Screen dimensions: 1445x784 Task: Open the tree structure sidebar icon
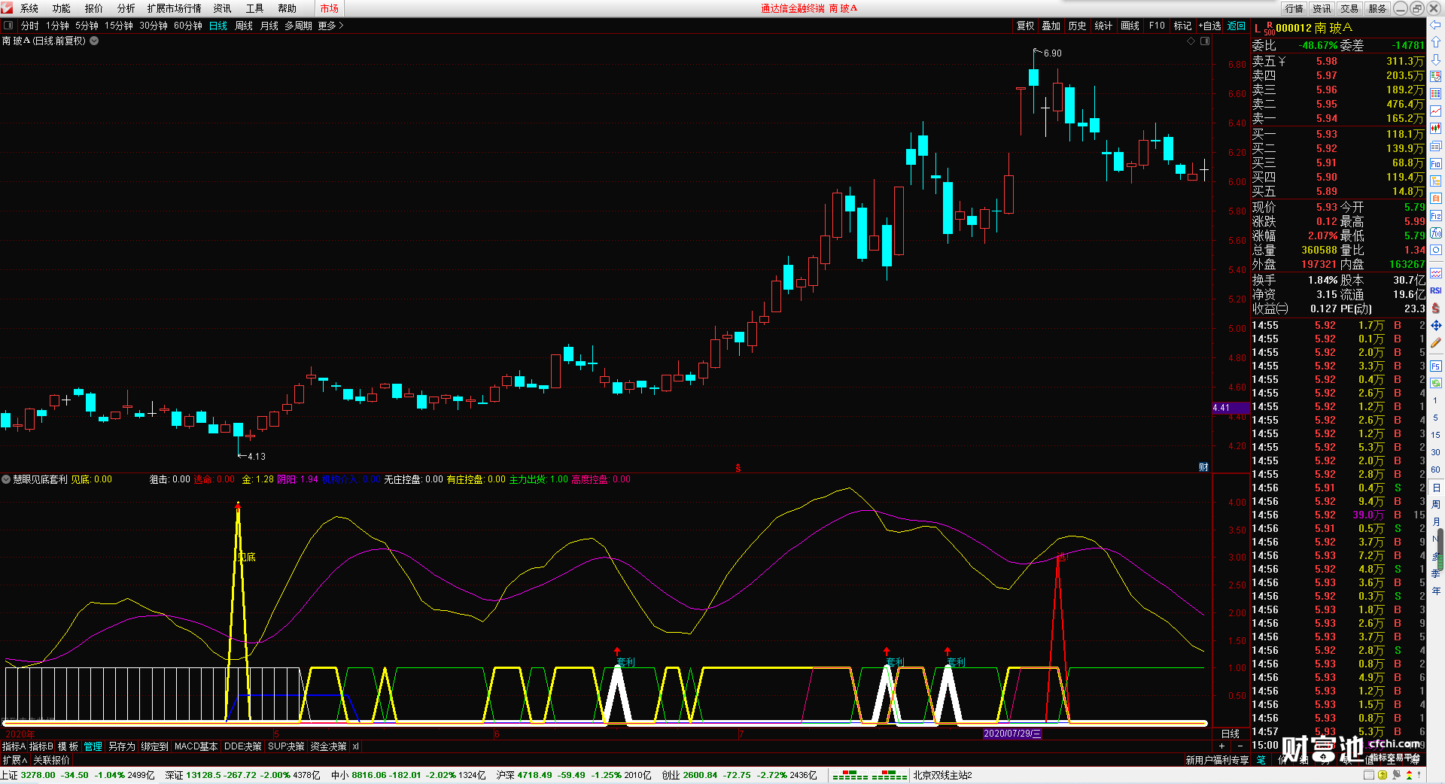point(1436,181)
